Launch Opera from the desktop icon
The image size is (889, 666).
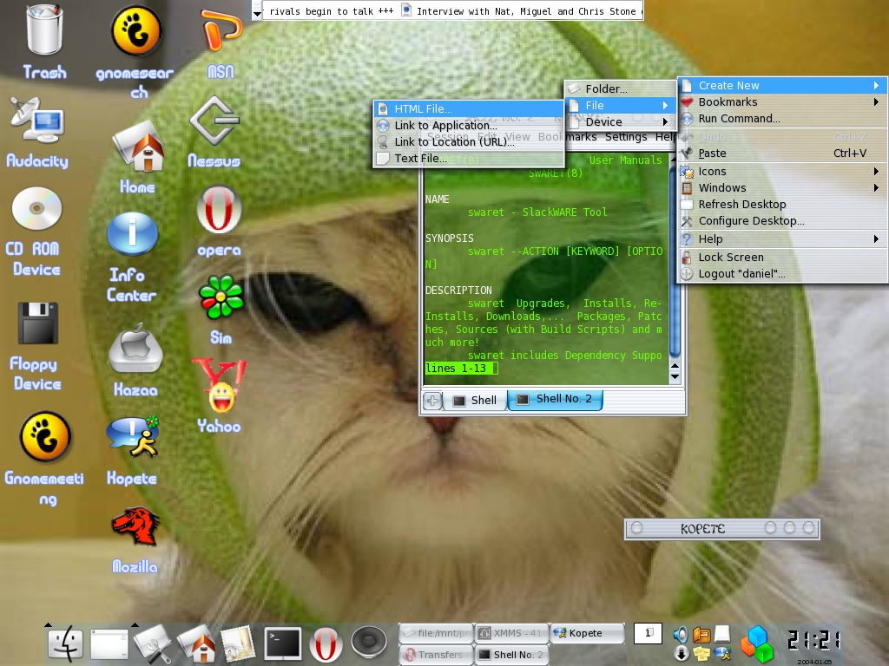(219, 209)
